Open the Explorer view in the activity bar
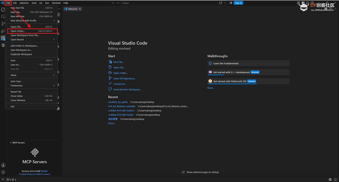 click(3, 10)
